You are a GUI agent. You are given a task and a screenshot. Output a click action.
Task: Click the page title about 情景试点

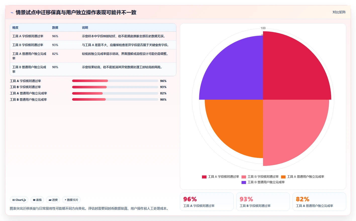76,12
